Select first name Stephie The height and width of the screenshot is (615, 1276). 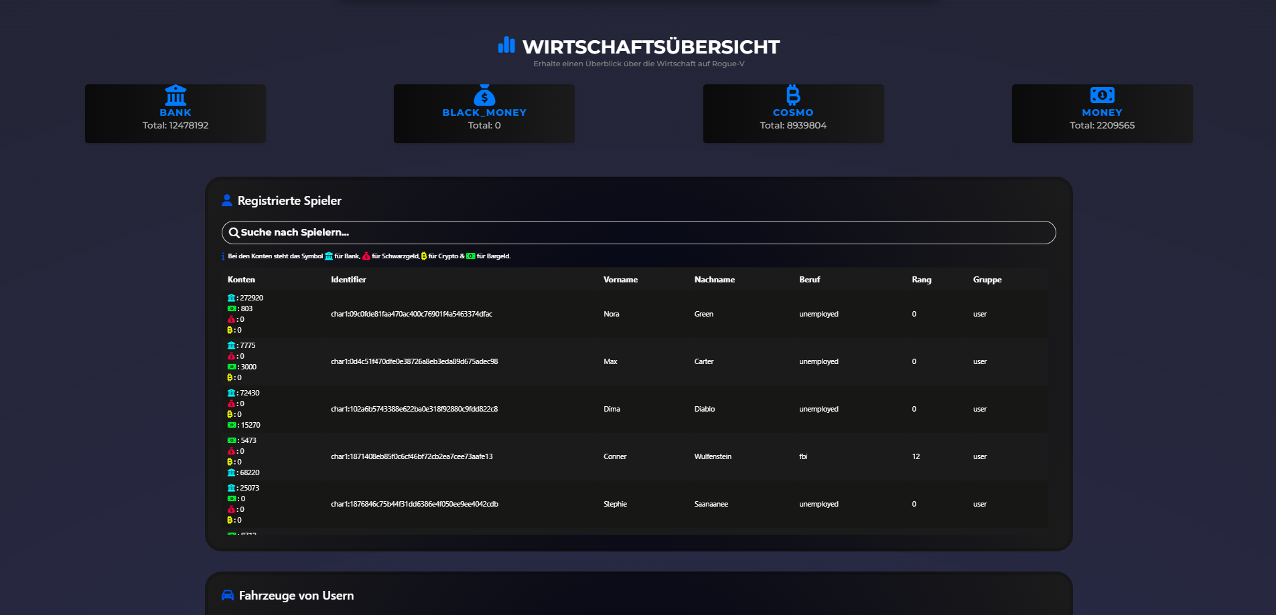[615, 504]
